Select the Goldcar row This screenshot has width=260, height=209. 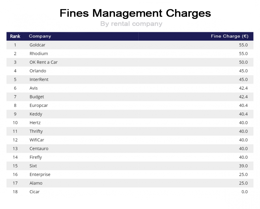pos(130,45)
